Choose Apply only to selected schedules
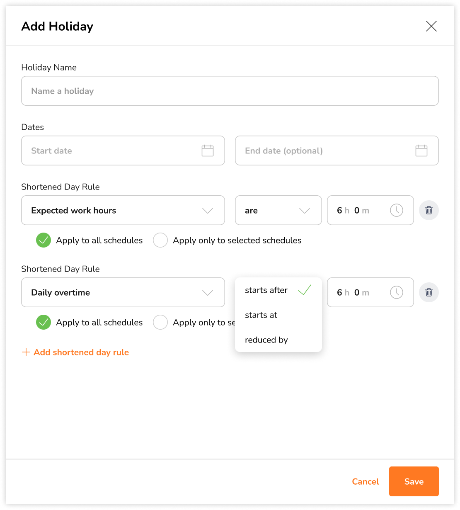 (160, 240)
